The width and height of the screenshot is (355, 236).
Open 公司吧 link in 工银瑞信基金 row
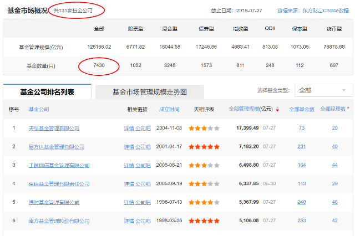click(x=143, y=166)
